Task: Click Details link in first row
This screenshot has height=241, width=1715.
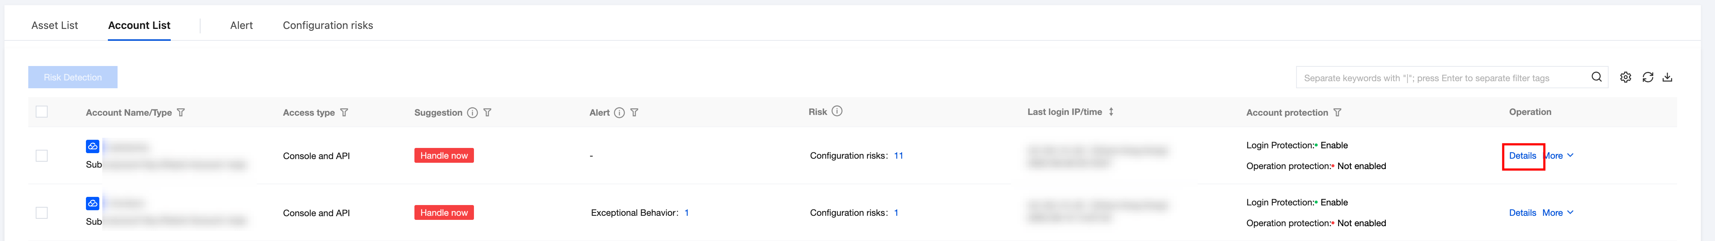Action: [x=1522, y=155]
